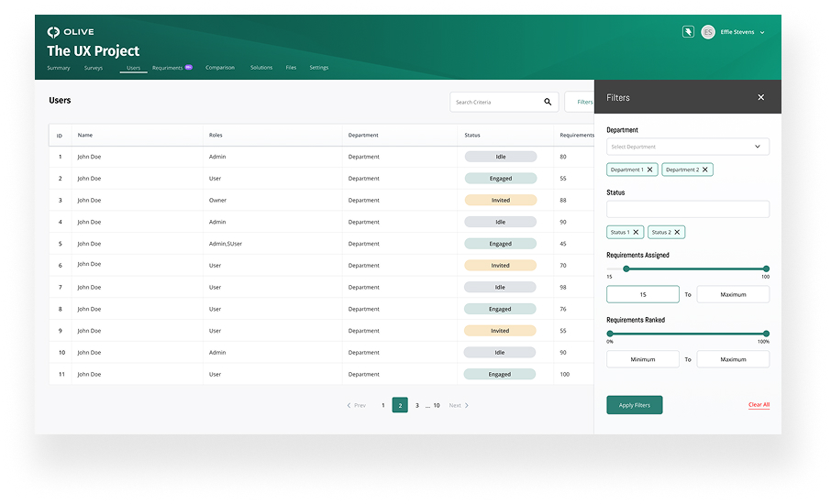
Task: Sort by the Name column header
Action: pyautogui.click(x=84, y=135)
